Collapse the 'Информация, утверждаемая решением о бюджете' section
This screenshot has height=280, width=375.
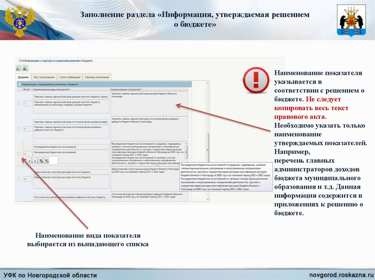pos(19,84)
